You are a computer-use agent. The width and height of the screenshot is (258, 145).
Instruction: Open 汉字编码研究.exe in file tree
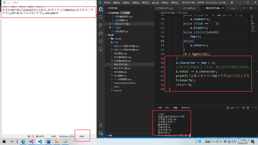tap(122, 61)
